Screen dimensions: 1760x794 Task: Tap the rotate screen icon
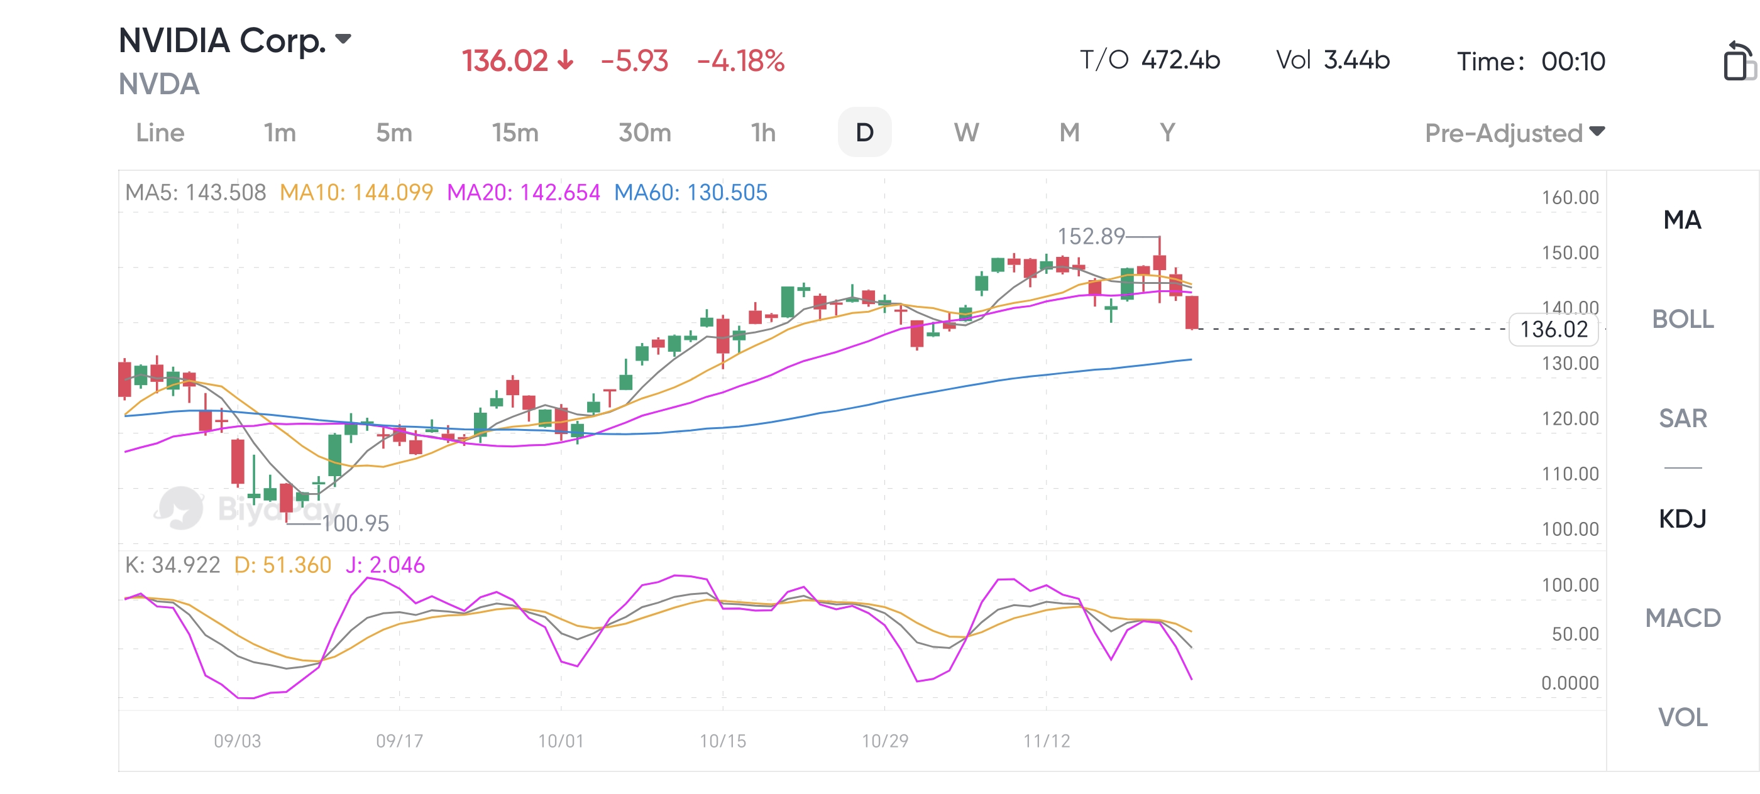[x=1739, y=61]
